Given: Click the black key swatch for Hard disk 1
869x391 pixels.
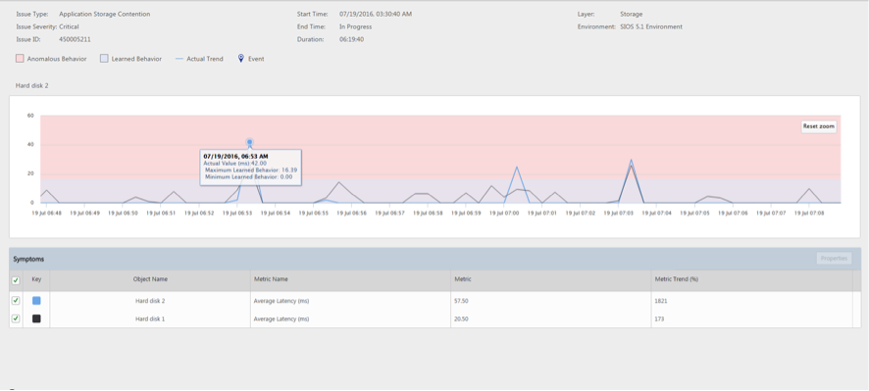Looking at the screenshot, I should pyautogui.click(x=36, y=319).
